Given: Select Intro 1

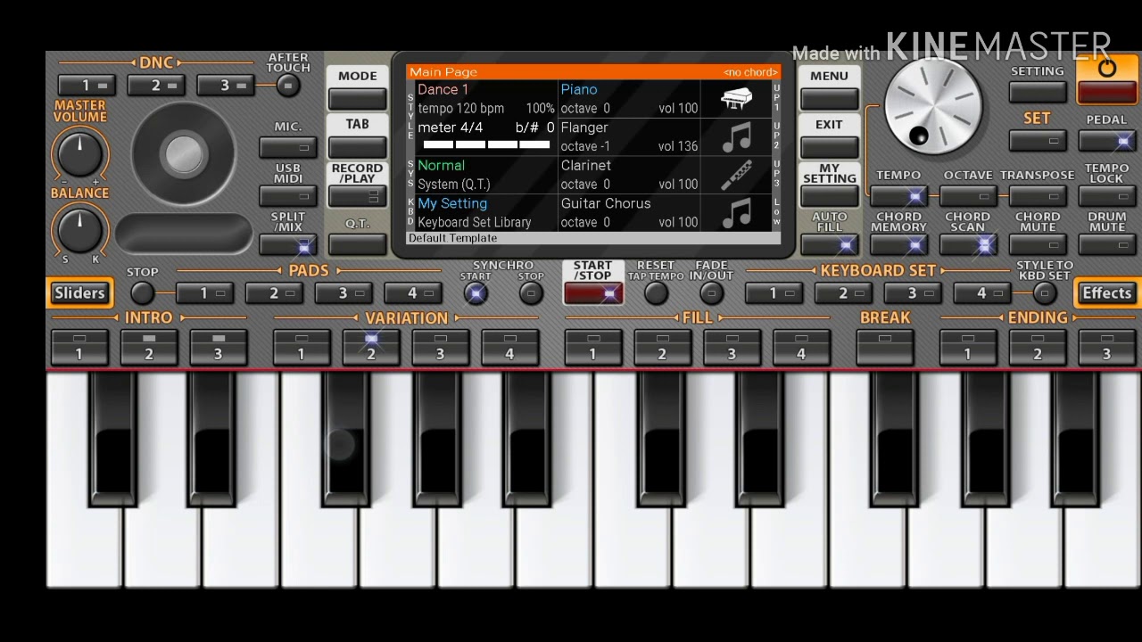Looking at the screenshot, I should point(79,348).
